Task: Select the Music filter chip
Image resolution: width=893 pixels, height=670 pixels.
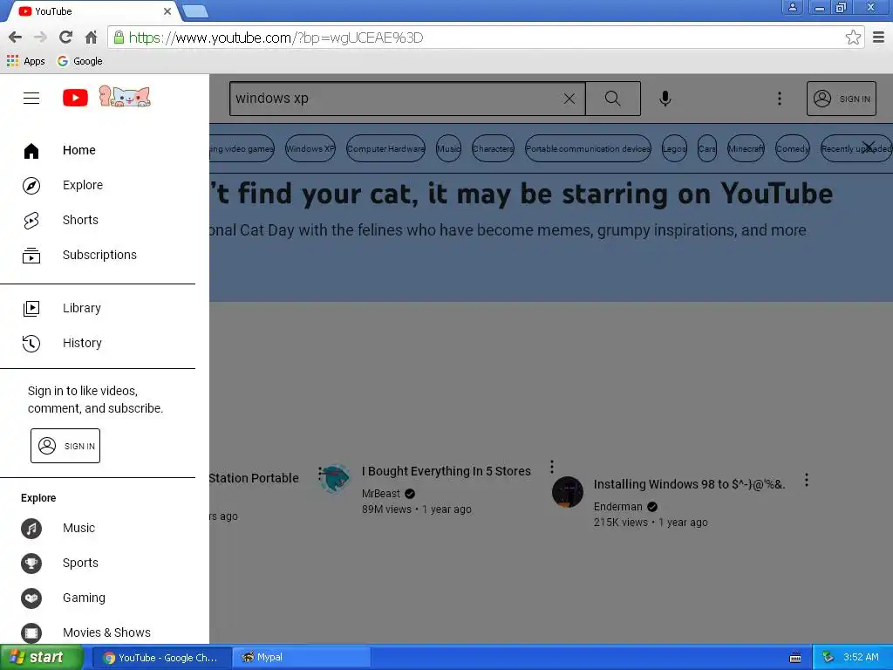Action: tap(448, 148)
